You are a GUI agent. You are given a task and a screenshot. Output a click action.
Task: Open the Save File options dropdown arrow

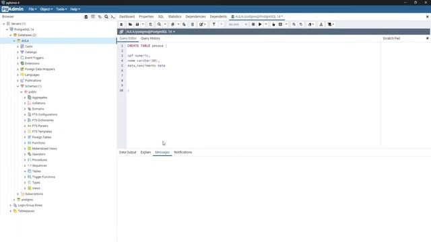pos(143,24)
